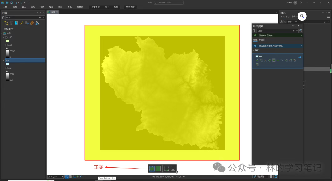Open the map scale dropdown
The image size is (332, 181).
click(63, 177)
